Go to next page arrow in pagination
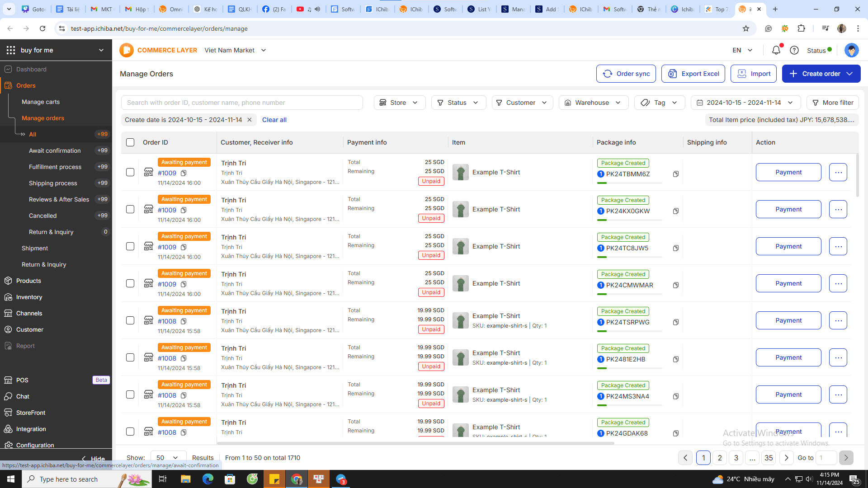868x488 pixels. [x=786, y=458]
